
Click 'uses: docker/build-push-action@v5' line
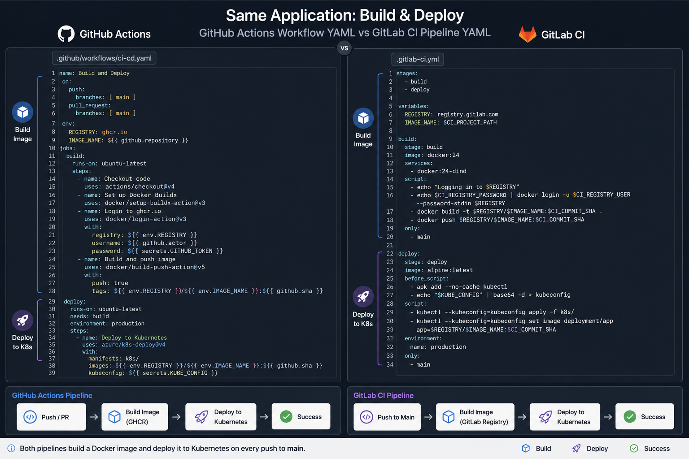click(x=144, y=267)
